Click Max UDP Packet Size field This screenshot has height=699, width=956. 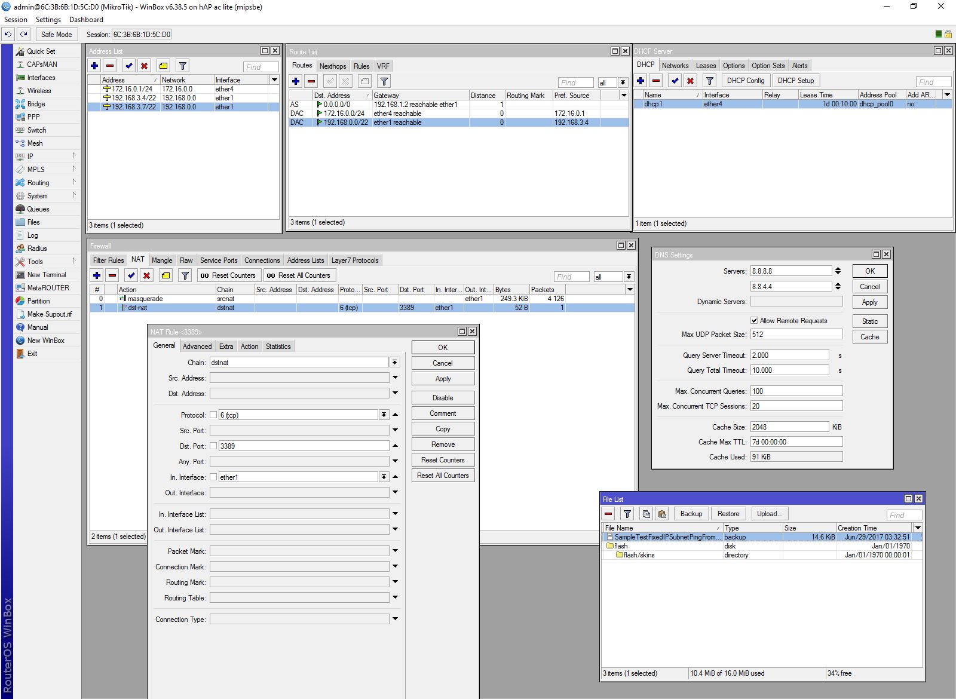(x=796, y=335)
